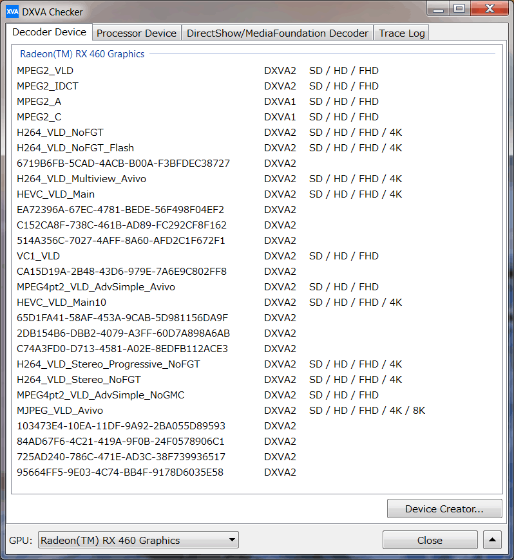Select GUID 514A356C-7027-4AFF-8A60-AFD2C1F672F1
The width and height of the screenshot is (514, 560).
tap(256, 241)
